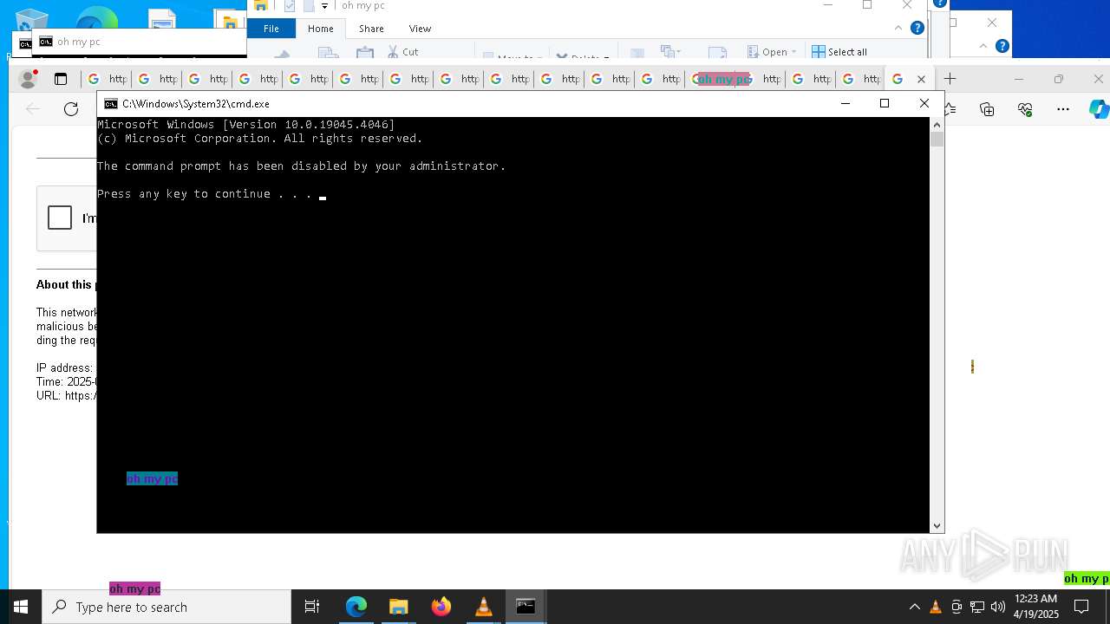Close the active Edge tab
Screen dimensions: 1110x624
[921, 79]
